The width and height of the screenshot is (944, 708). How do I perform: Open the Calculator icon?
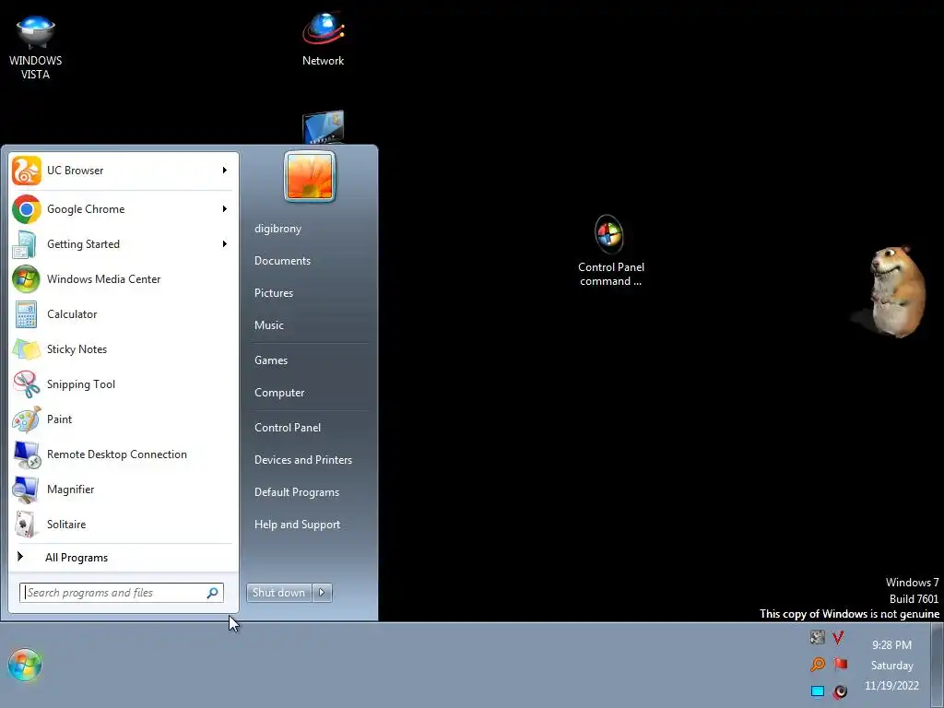click(x=27, y=313)
